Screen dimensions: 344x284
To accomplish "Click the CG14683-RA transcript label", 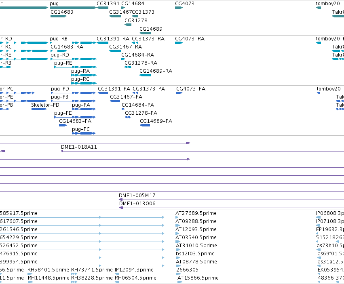I will pyautogui.click(x=67, y=47).
